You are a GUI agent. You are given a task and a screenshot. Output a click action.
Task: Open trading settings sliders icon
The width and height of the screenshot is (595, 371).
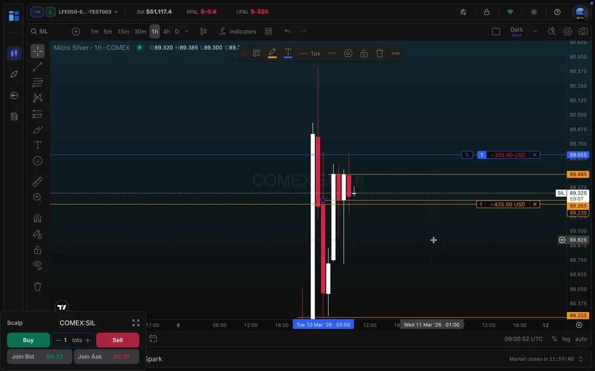463,12
